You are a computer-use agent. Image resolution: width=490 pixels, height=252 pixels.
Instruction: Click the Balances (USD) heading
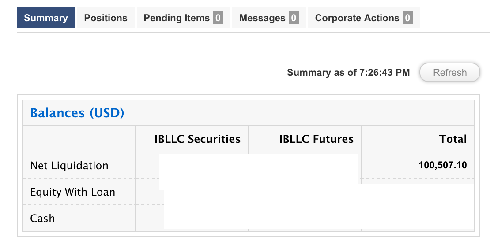77,113
